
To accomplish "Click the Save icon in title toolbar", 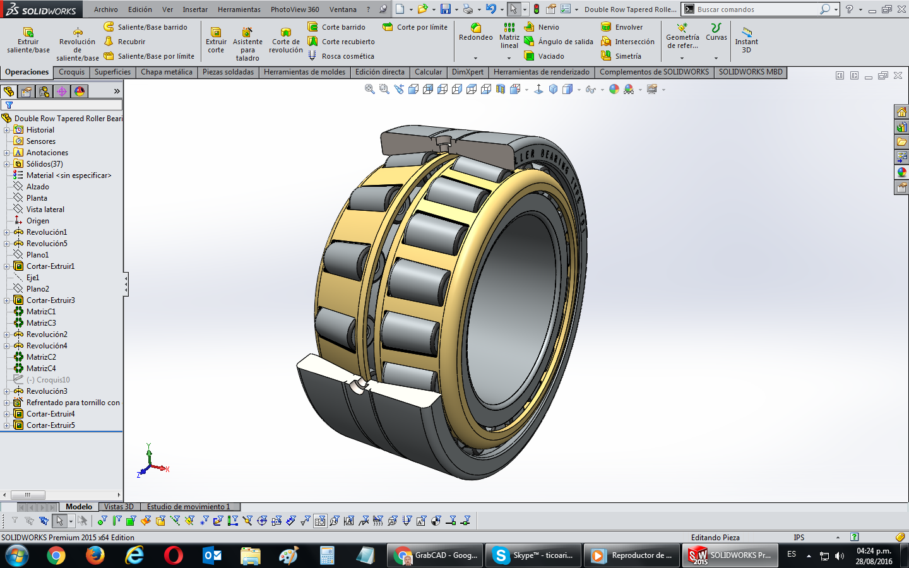I will coord(446,9).
